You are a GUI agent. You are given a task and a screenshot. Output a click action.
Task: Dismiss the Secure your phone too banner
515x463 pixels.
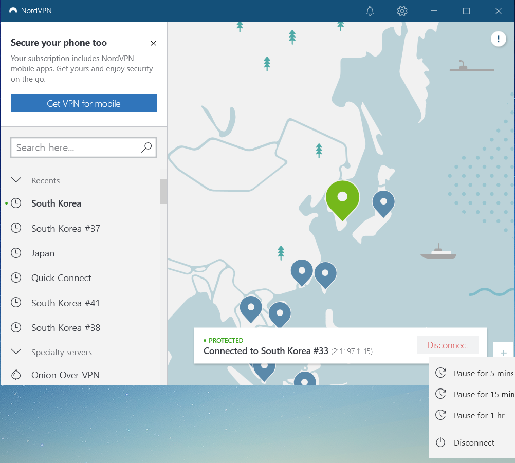tap(153, 43)
